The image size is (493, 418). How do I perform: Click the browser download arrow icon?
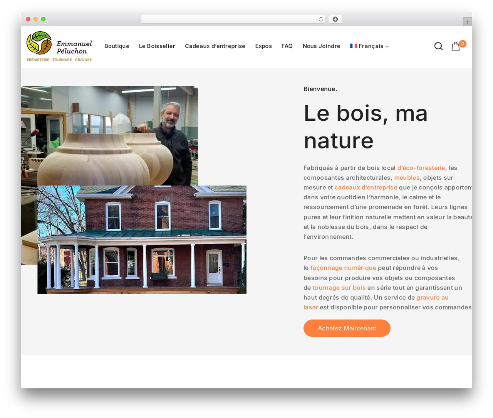point(335,19)
